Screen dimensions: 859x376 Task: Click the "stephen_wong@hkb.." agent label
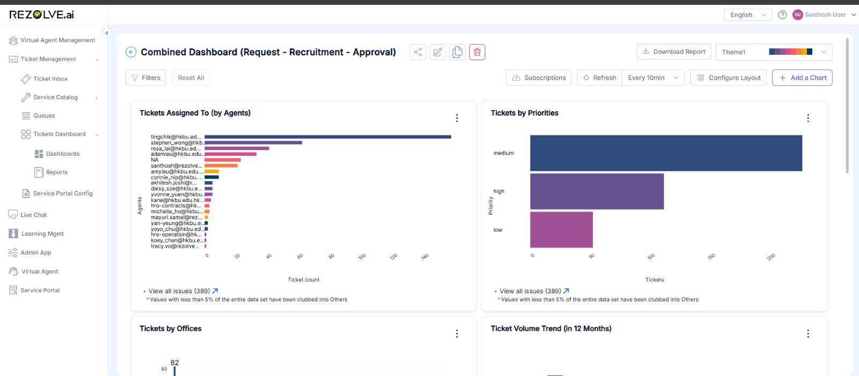178,143
